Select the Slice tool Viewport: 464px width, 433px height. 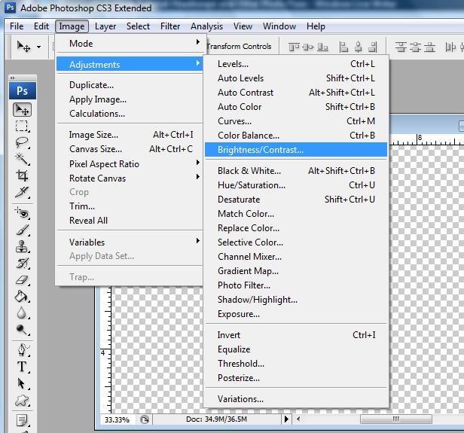22,192
